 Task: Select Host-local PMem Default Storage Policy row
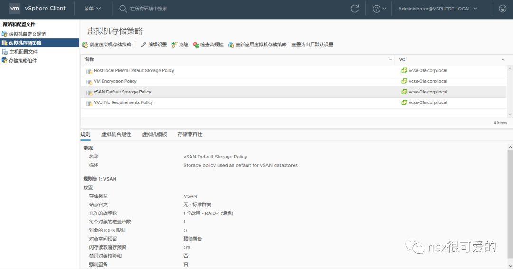pos(294,71)
